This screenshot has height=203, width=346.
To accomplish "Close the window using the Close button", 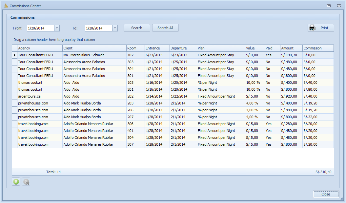I will click(326, 194).
